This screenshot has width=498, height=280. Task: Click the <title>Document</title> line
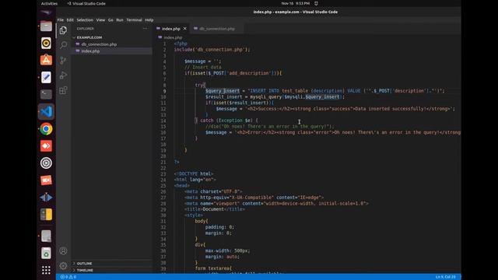tap(215, 209)
